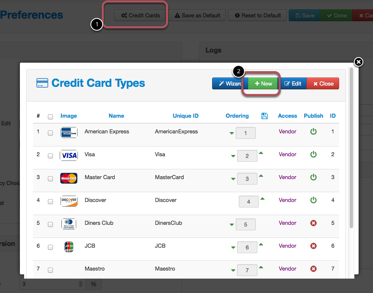Open the Credit Cards settings button
The image size is (373, 293).
pos(140,16)
